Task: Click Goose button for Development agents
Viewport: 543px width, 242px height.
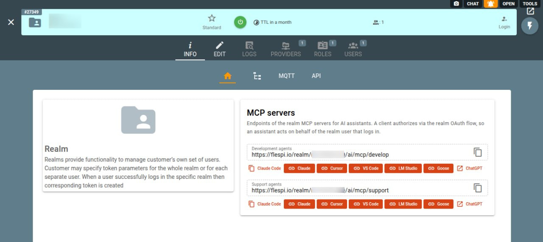Action: [438, 168]
